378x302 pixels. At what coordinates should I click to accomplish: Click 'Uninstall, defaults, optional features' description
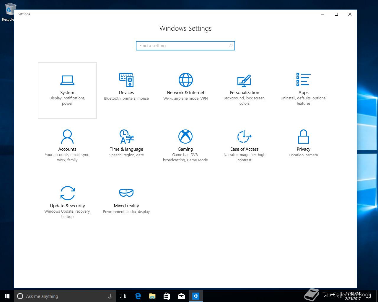(x=304, y=101)
